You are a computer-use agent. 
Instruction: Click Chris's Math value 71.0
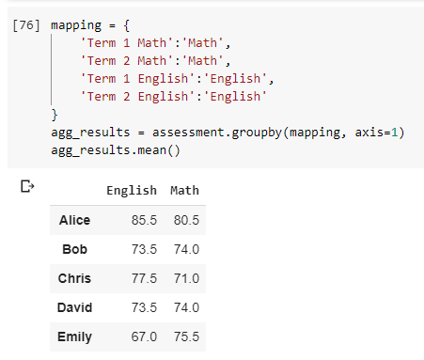click(x=186, y=278)
